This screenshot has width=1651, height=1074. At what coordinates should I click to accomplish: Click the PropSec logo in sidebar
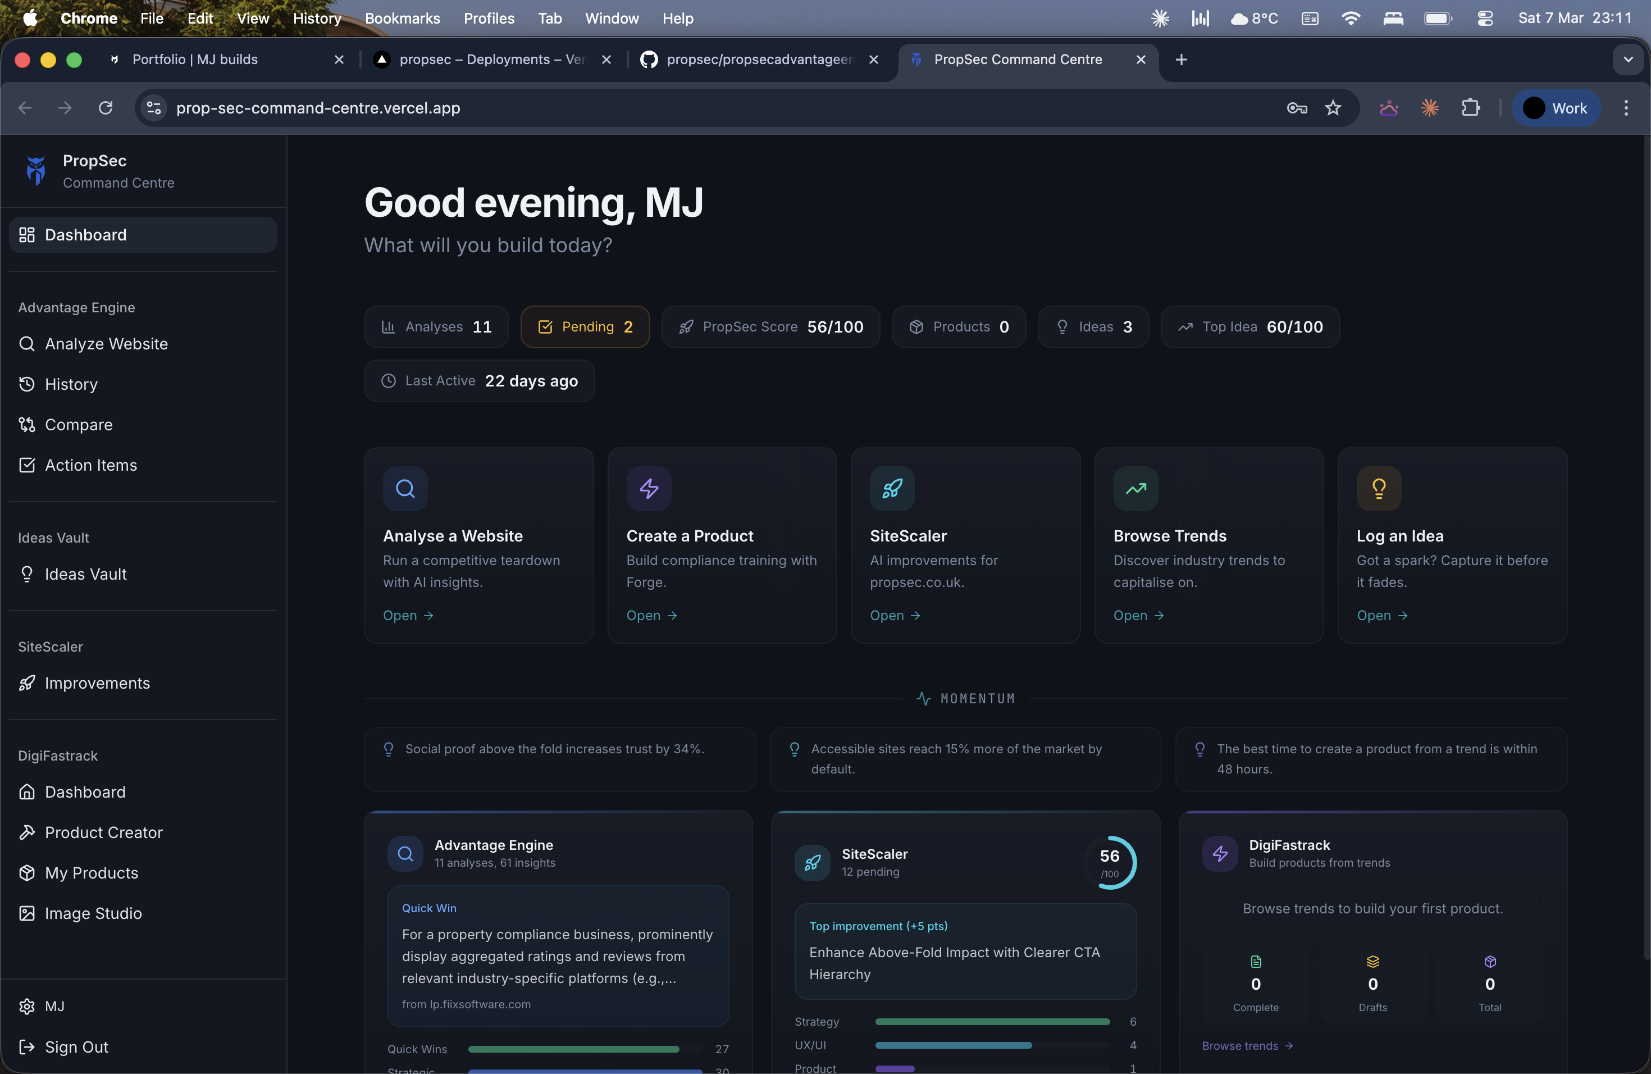(x=36, y=171)
